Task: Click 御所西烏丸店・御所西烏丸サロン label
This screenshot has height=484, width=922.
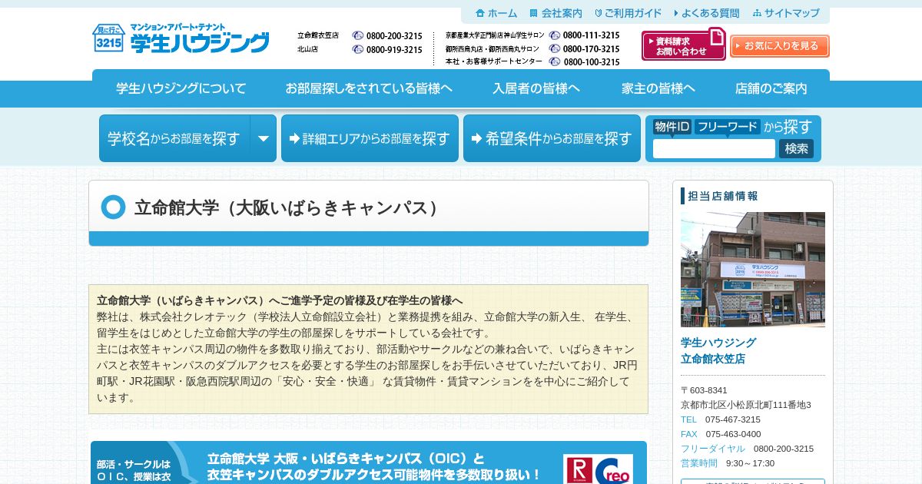Action: [x=493, y=48]
